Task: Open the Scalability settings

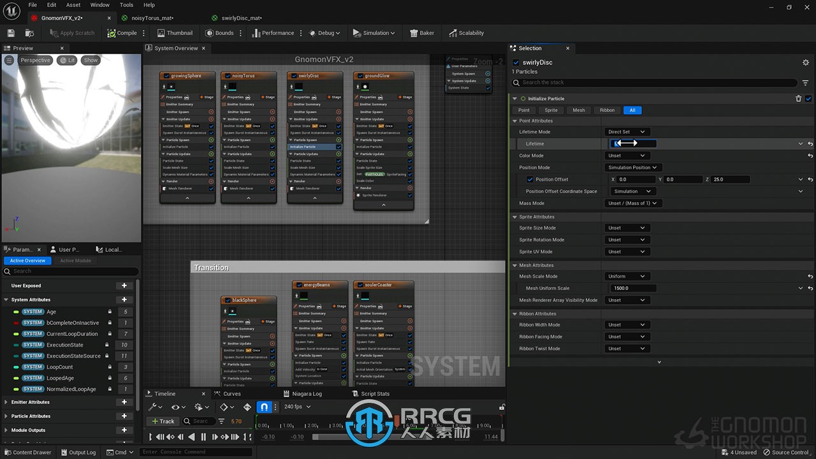Action: coord(466,33)
